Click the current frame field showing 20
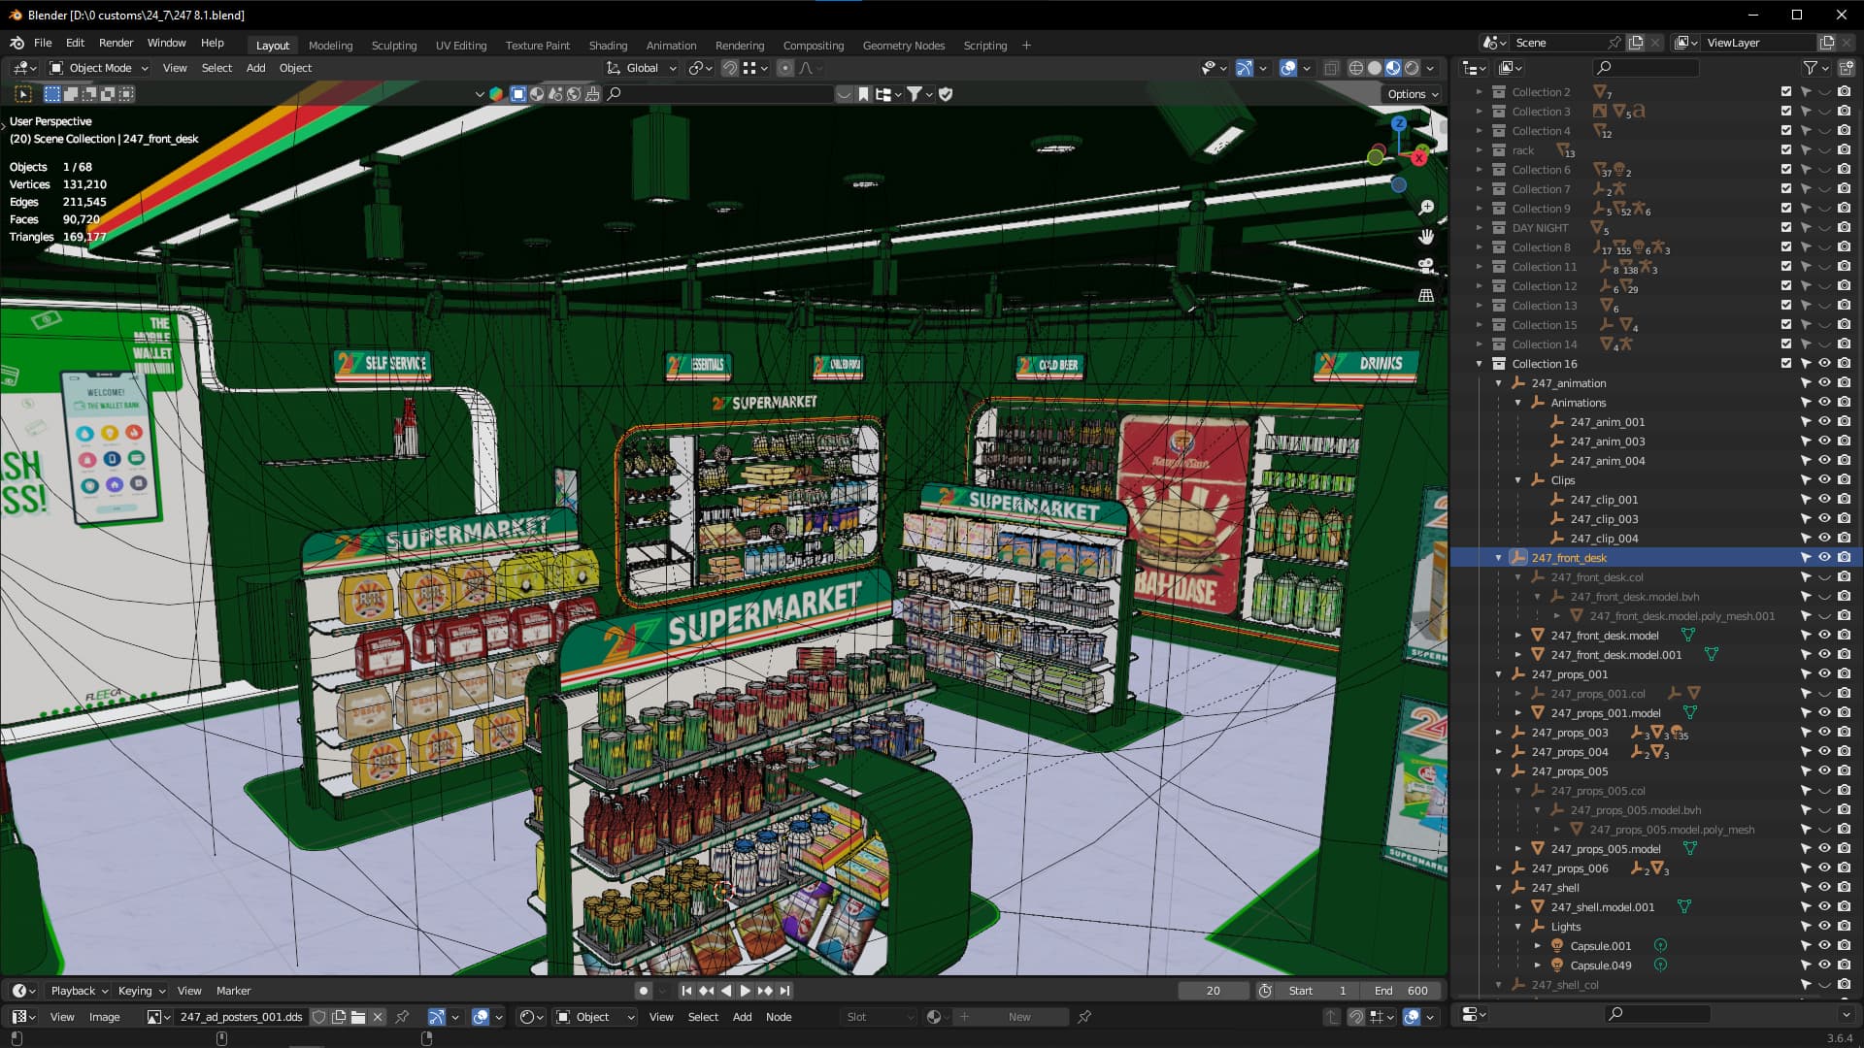 [x=1213, y=991]
